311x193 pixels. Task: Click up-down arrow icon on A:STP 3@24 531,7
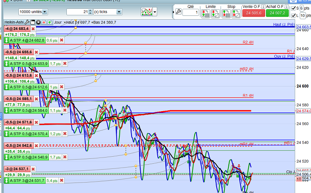click(x=6, y=181)
